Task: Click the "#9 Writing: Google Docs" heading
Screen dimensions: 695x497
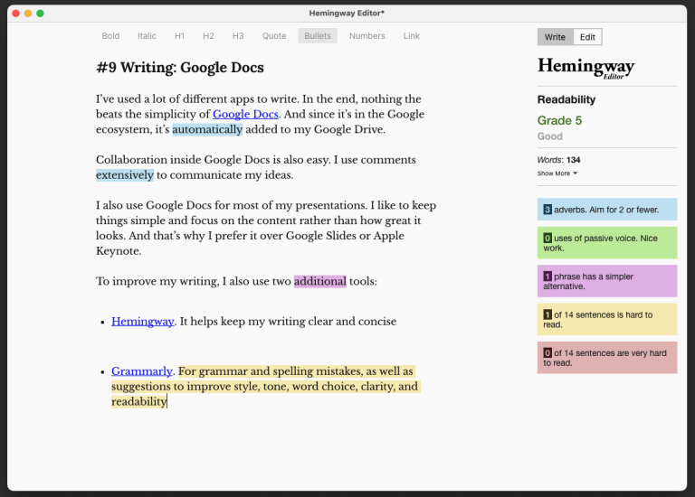Action: tap(180, 67)
